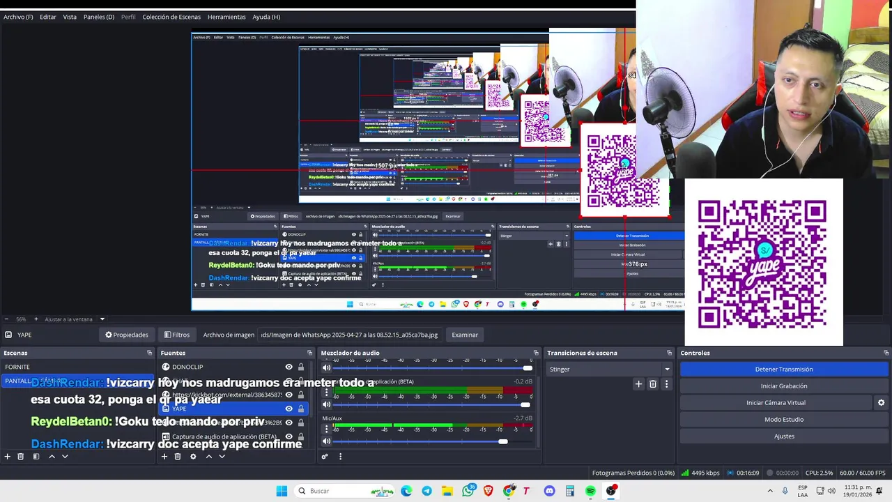Open source properties gear in Fuentes toolbar

click(x=193, y=457)
